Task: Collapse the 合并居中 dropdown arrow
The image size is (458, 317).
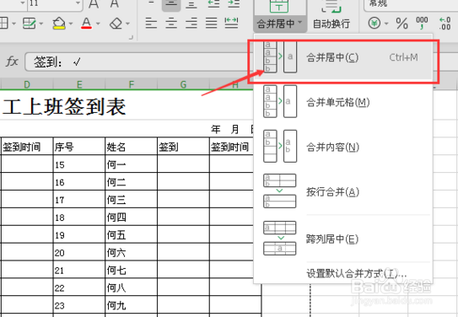Action: 299,23
